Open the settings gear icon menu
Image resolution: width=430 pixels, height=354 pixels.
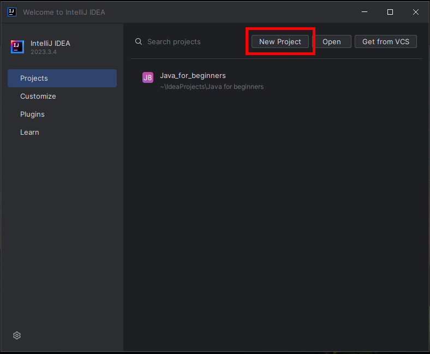coord(17,335)
